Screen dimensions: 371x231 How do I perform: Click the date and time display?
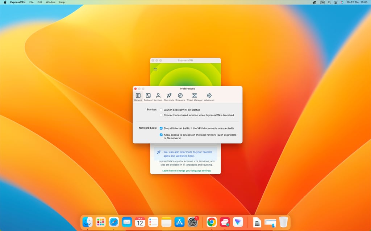pos(357,2)
